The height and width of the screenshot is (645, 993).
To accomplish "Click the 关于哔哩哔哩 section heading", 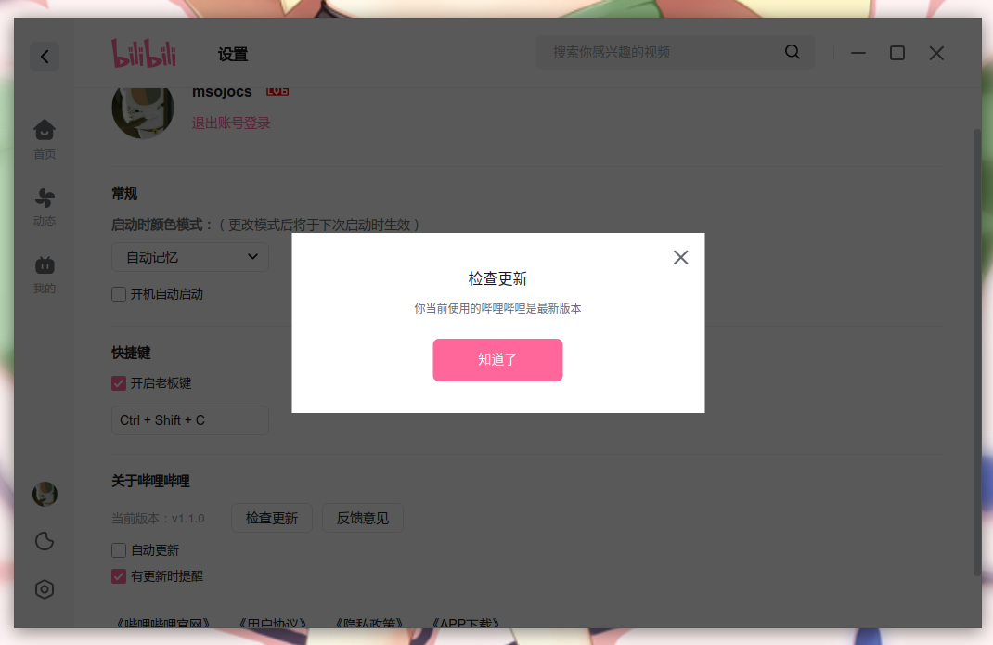I will point(150,481).
